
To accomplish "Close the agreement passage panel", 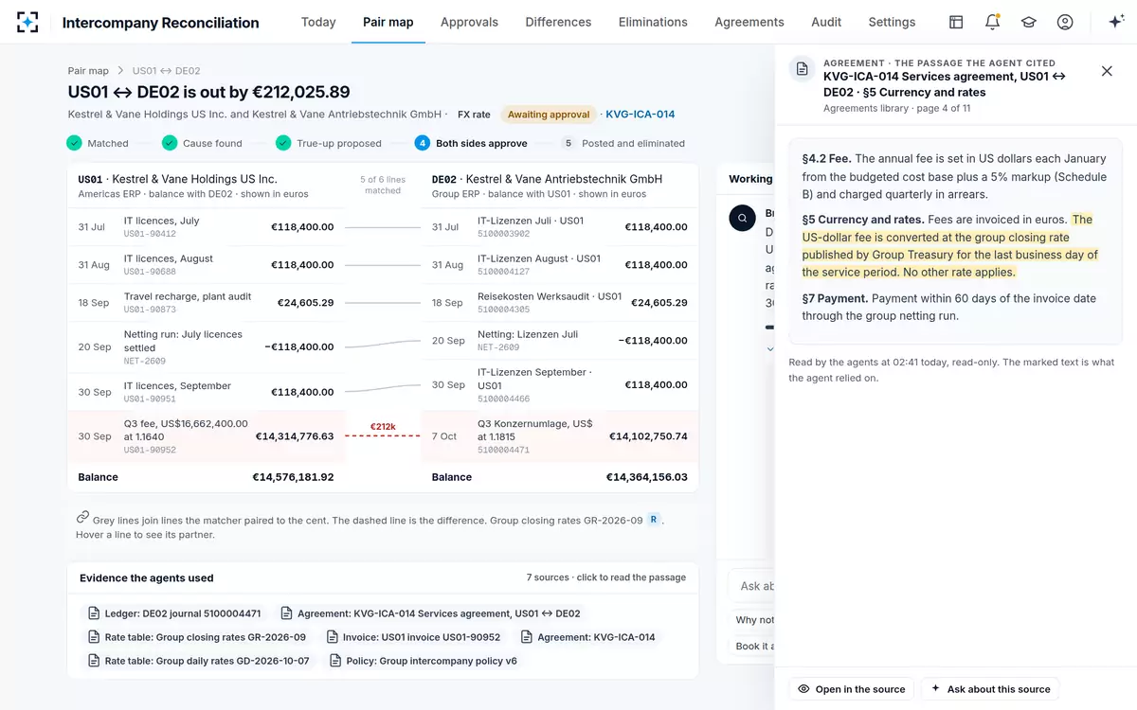I will click(x=1107, y=71).
